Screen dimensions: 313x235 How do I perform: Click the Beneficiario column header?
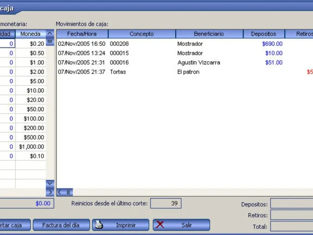click(x=209, y=34)
